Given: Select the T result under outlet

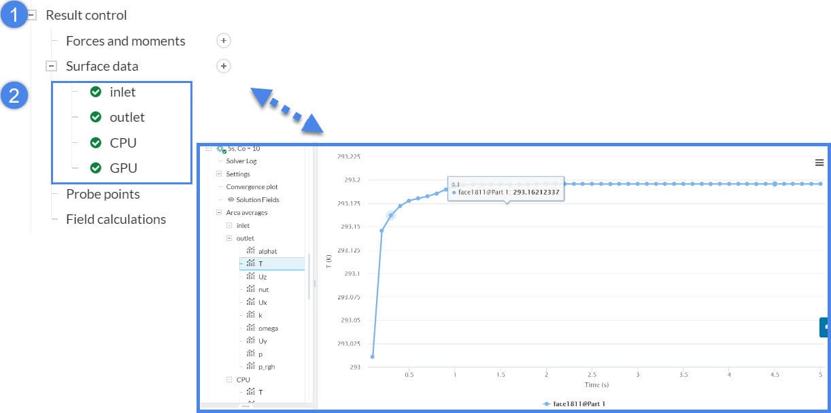Looking at the screenshot, I should point(262,264).
